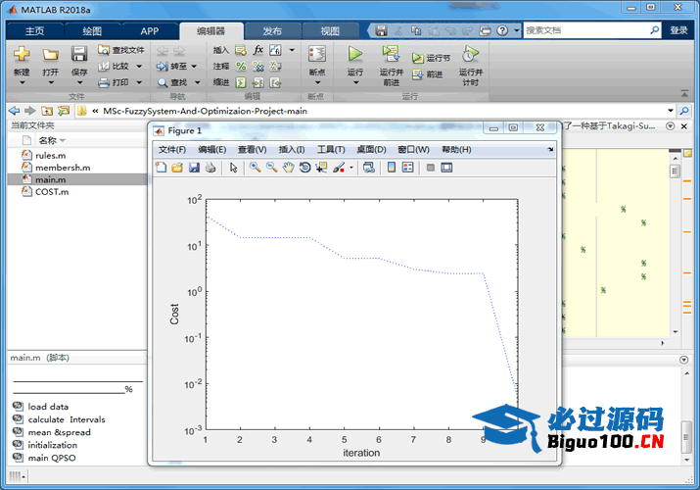Screen dimensions: 700x490
Task: Open the File(F) menu in Figure 1
Action: pos(172,150)
